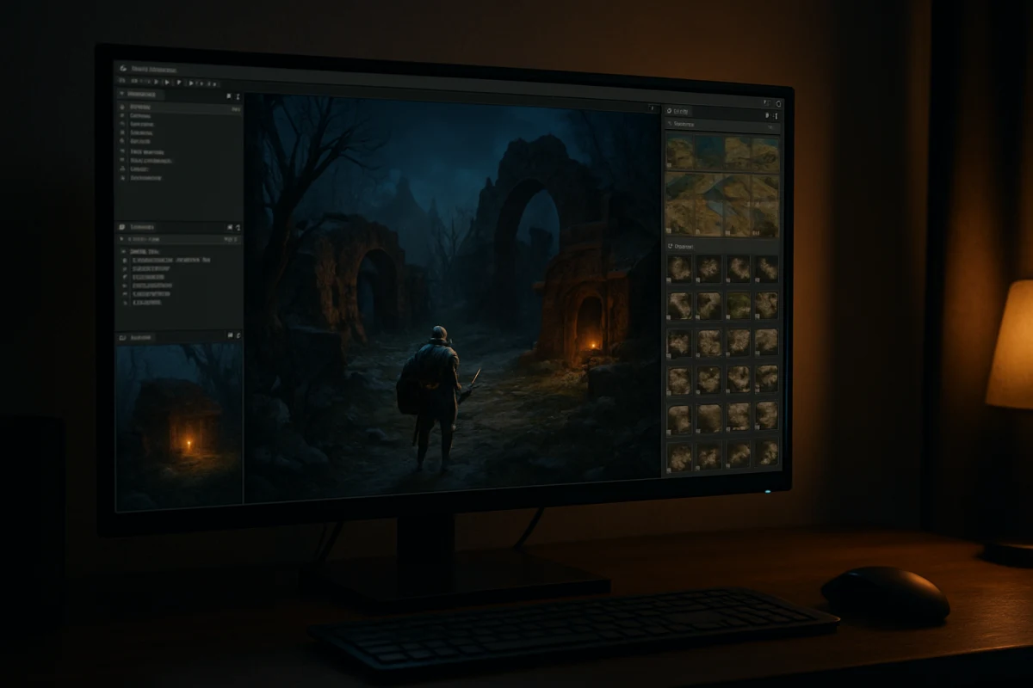
Task: Click the rightmost header icon of the middle-left panel
Action: [238, 227]
